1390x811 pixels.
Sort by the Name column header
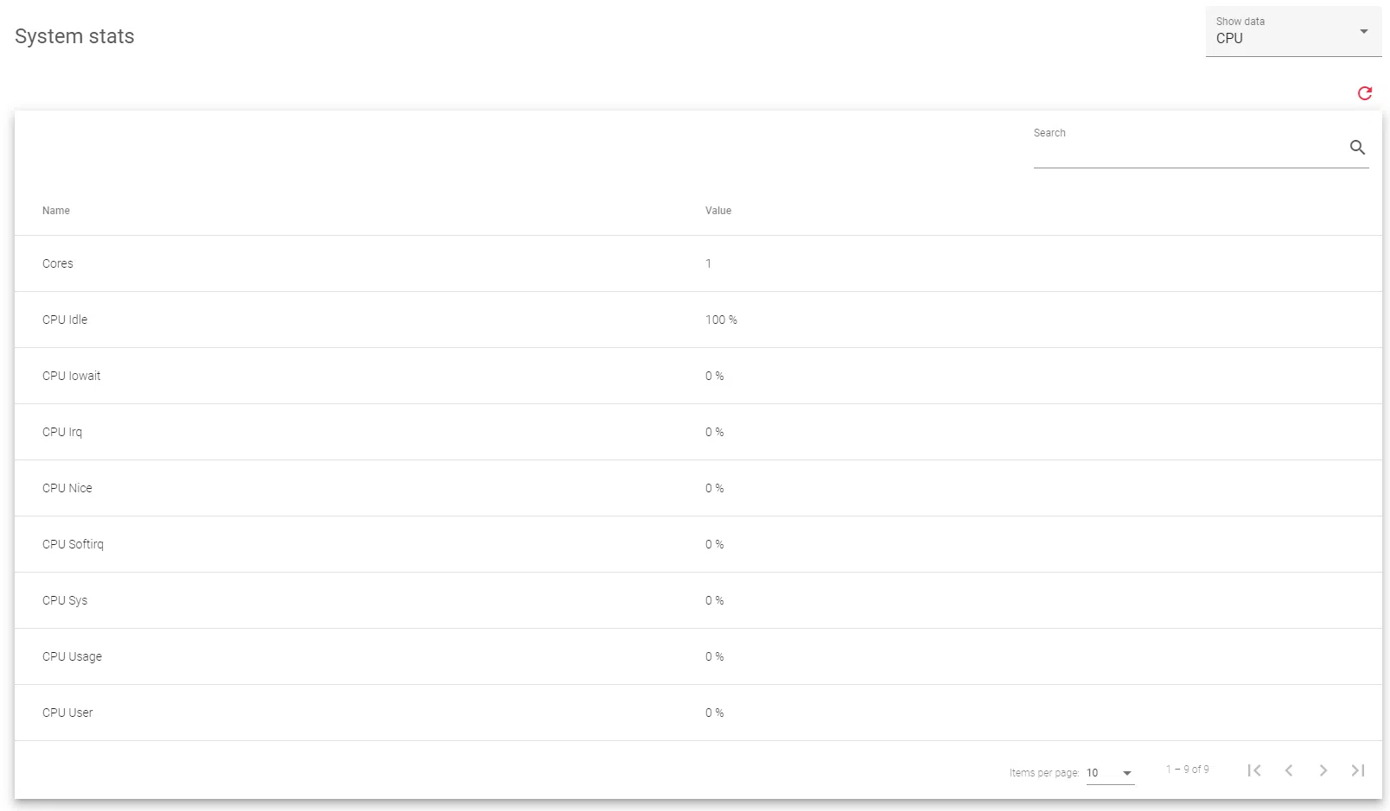coord(56,211)
